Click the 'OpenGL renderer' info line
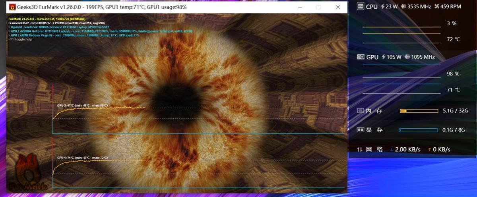 point(58,27)
